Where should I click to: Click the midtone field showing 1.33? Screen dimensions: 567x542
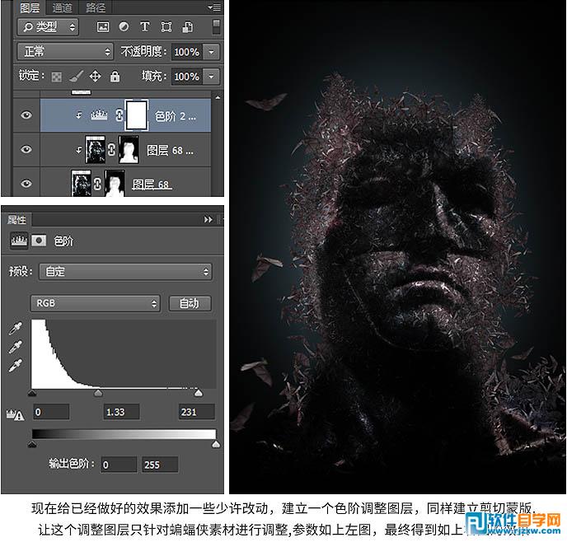[x=121, y=412]
